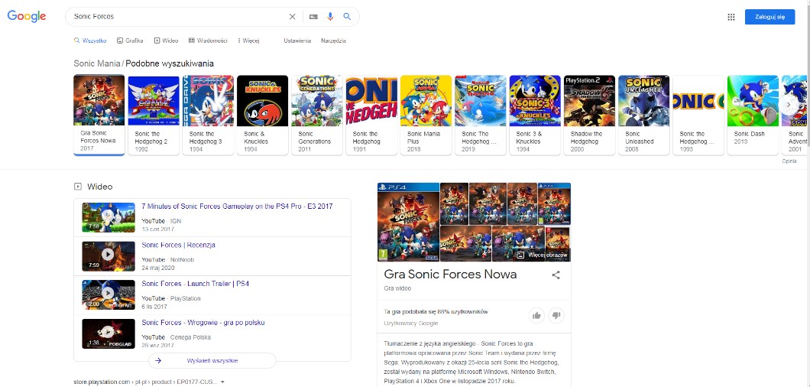The height and width of the screenshot is (387, 810).
Task: Switch to the Grafika tab
Action: pyautogui.click(x=130, y=41)
